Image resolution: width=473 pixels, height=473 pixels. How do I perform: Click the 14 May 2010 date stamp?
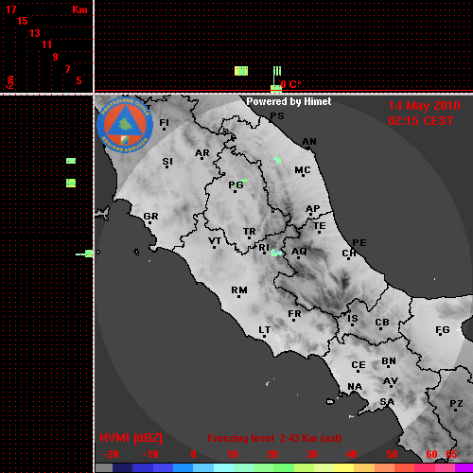click(424, 106)
